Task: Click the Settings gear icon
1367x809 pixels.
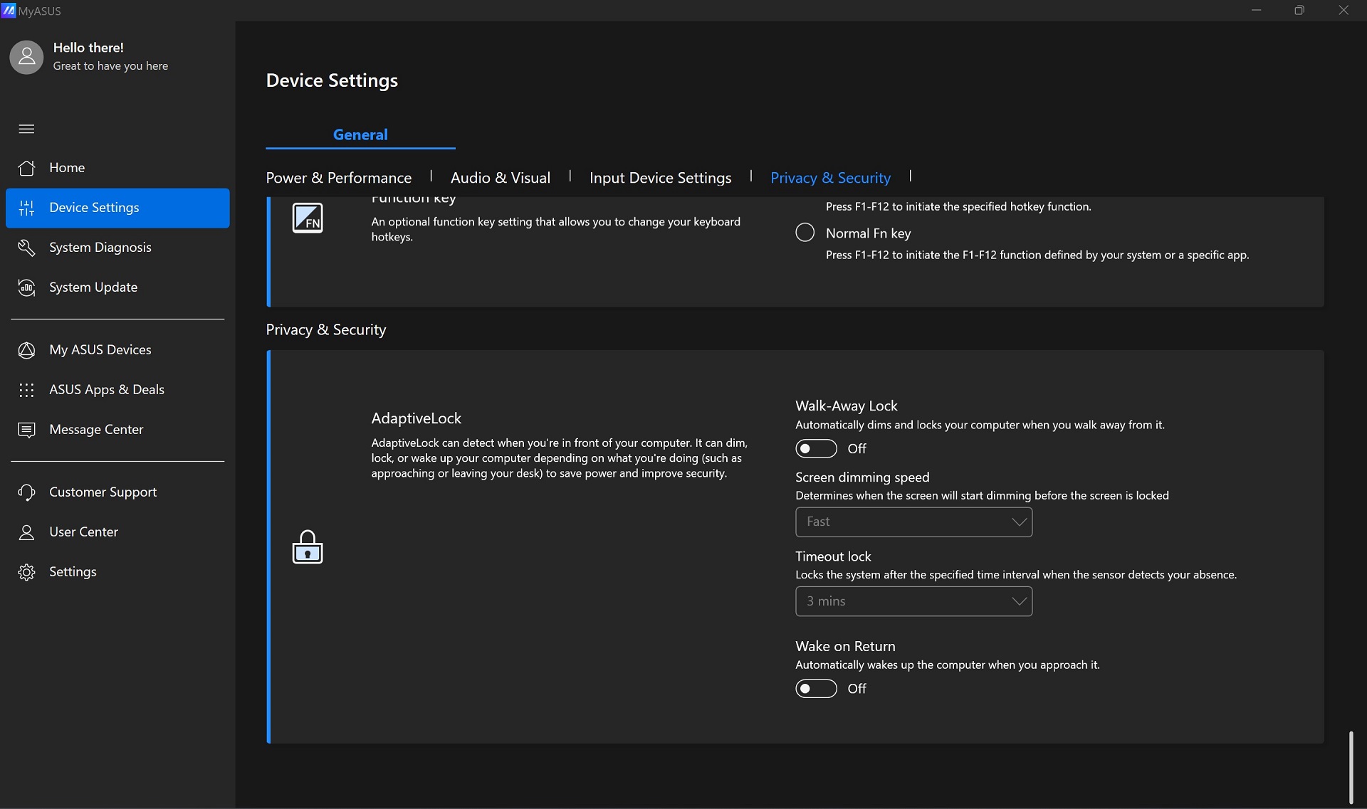Action: tap(26, 572)
